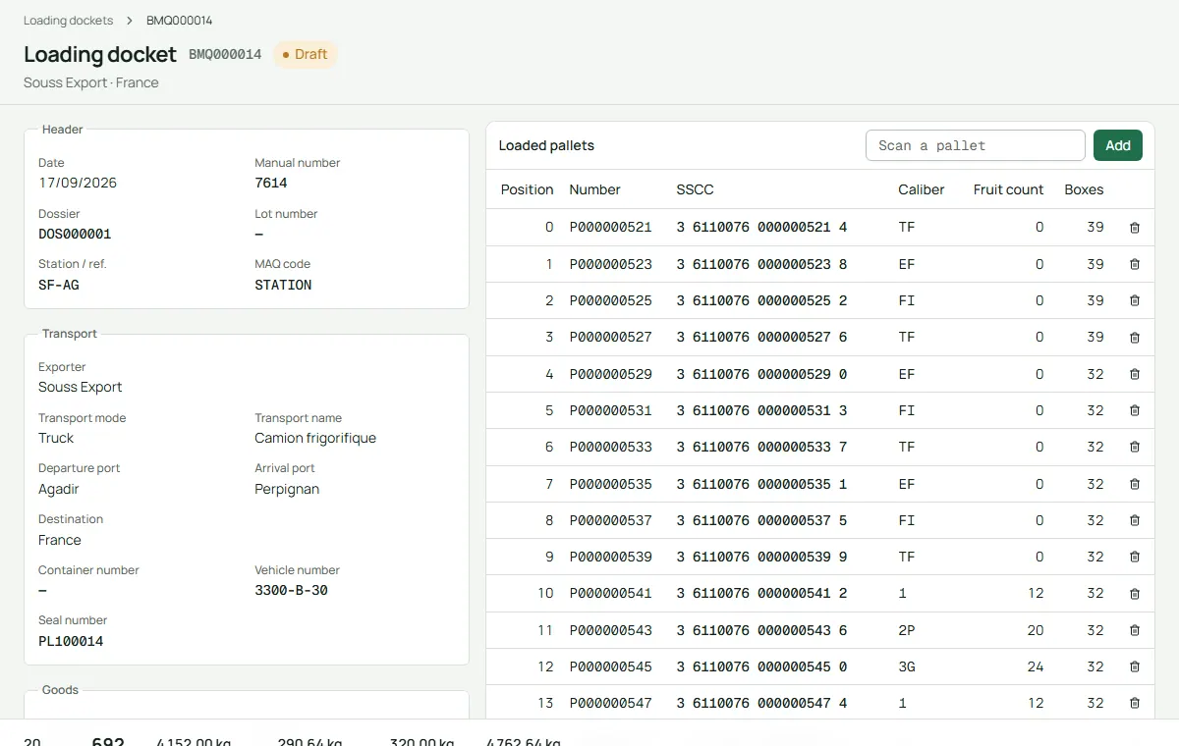Click pallet number P000000529
The height and width of the screenshot is (746, 1179).
coord(611,374)
